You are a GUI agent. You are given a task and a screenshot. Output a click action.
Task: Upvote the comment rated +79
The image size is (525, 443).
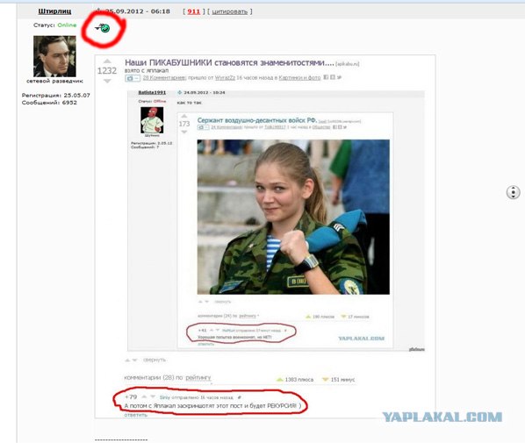coord(144,397)
